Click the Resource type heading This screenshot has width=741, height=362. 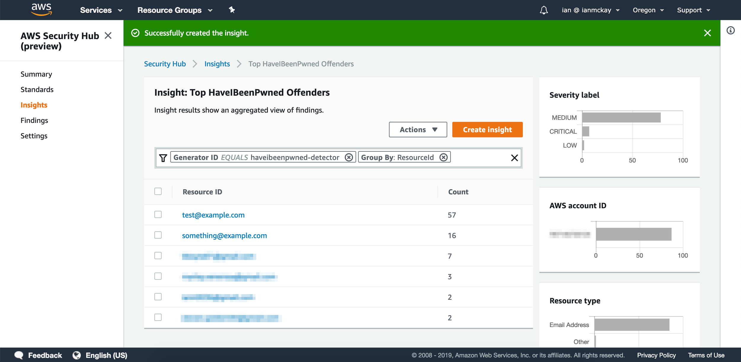pos(575,301)
